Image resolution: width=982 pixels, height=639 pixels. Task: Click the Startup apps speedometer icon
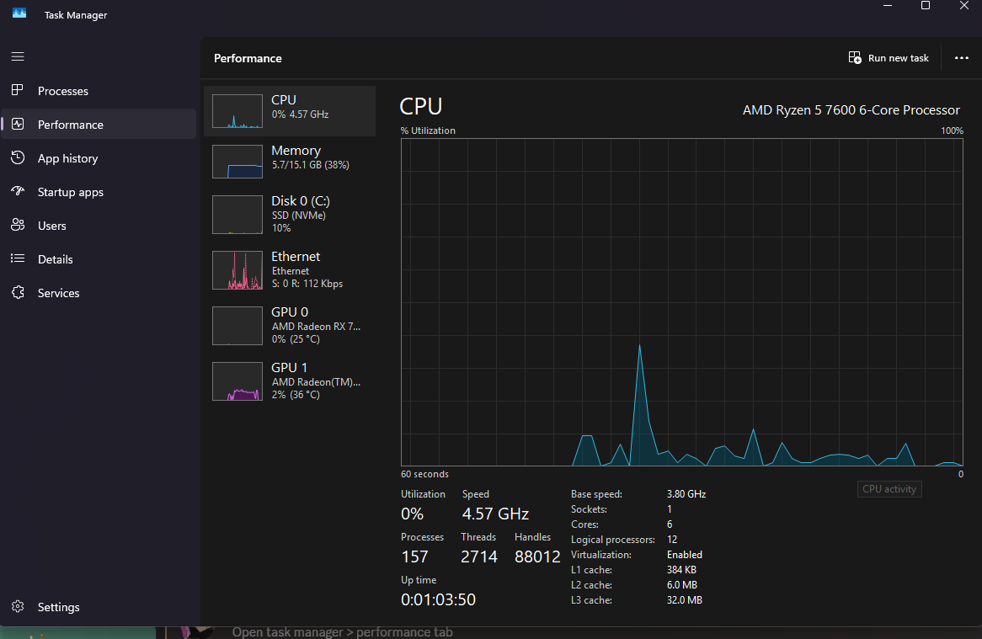pyautogui.click(x=18, y=191)
